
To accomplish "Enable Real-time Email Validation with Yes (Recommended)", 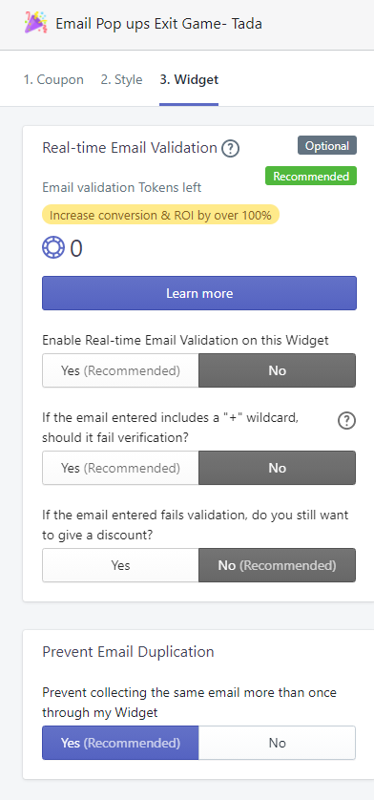I will pyautogui.click(x=120, y=370).
